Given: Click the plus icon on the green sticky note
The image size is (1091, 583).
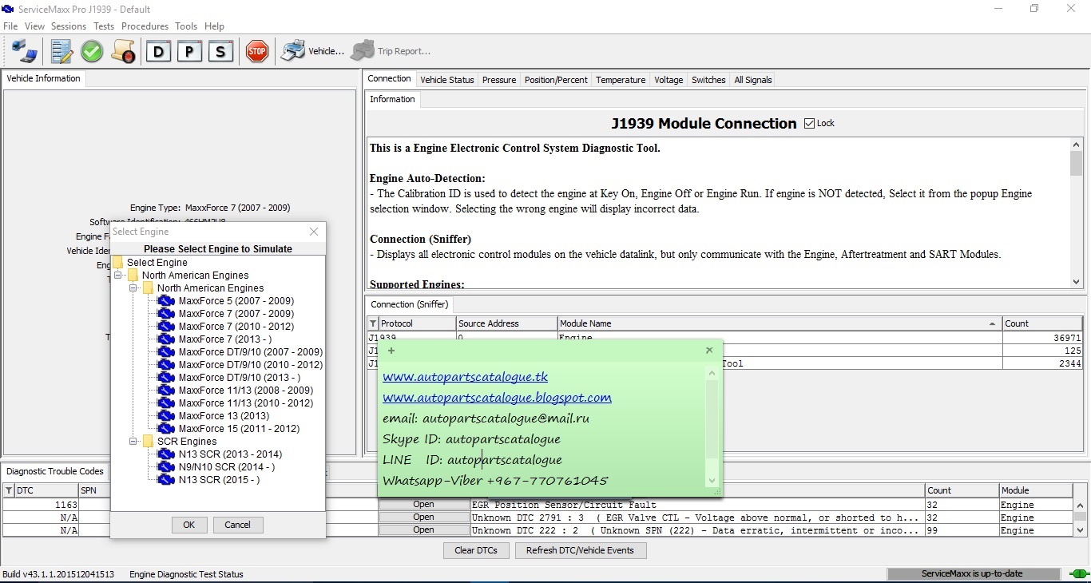Looking at the screenshot, I should click(391, 351).
